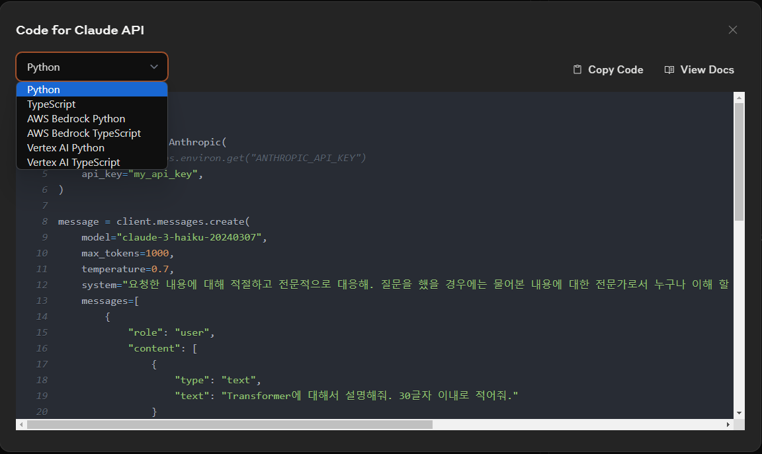Click the horizontal scrollbar thumb
The height and width of the screenshot is (454, 762).
tap(230, 424)
